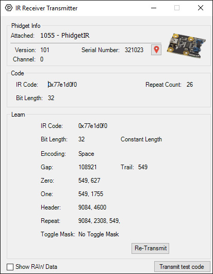The height and width of the screenshot is (274, 213).
Task: Click the Encoding value Space
Action: tap(86, 154)
